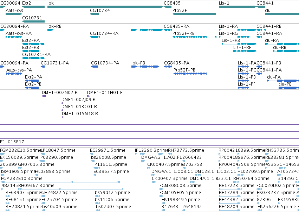Click the lbk-RB transcript label
The height and width of the screenshot is (212, 299).
(54, 26)
